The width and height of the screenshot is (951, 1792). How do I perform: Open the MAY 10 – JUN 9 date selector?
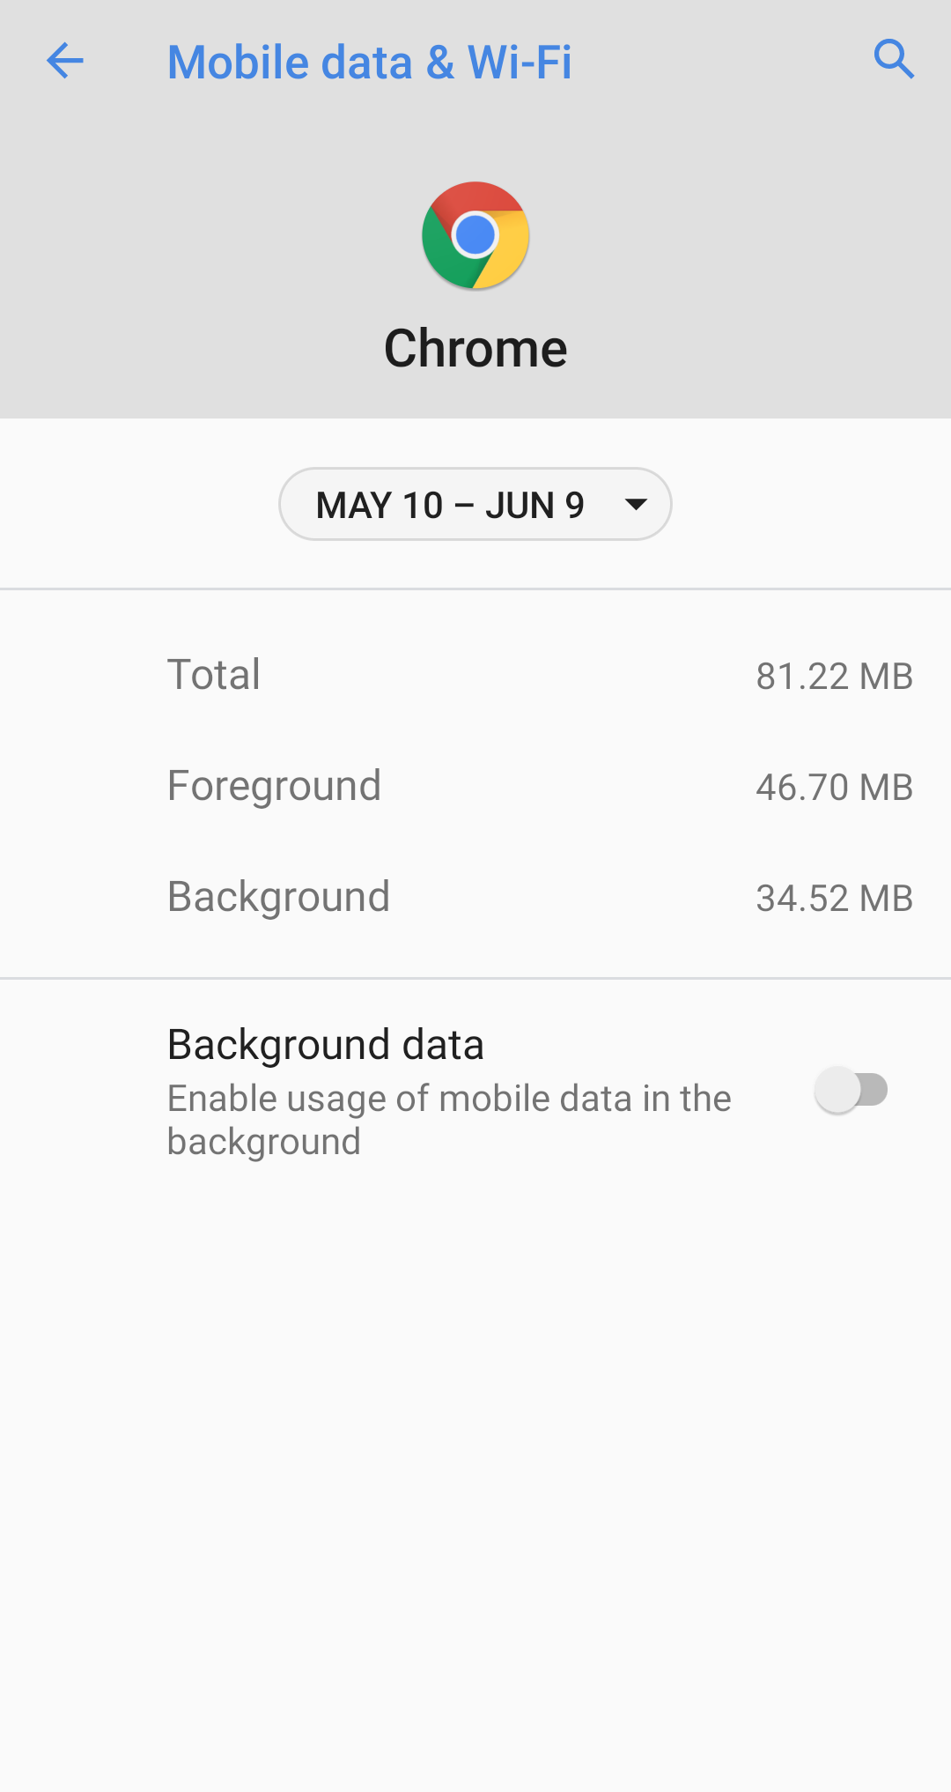click(449, 505)
